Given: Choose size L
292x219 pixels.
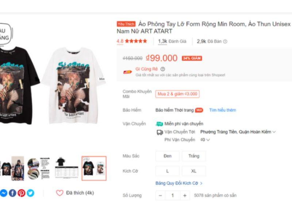Looking at the screenshot, I should 168,171.
